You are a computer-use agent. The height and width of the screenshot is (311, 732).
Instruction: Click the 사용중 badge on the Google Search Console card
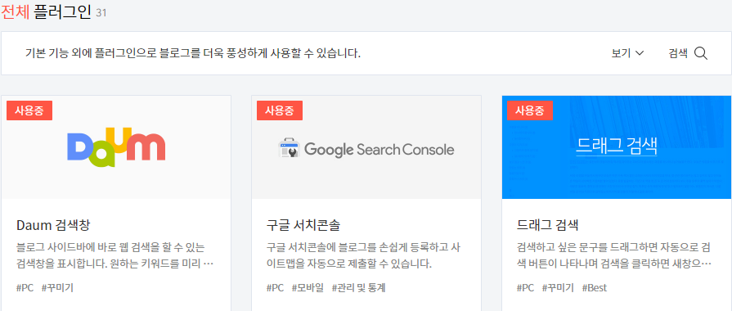280,110
